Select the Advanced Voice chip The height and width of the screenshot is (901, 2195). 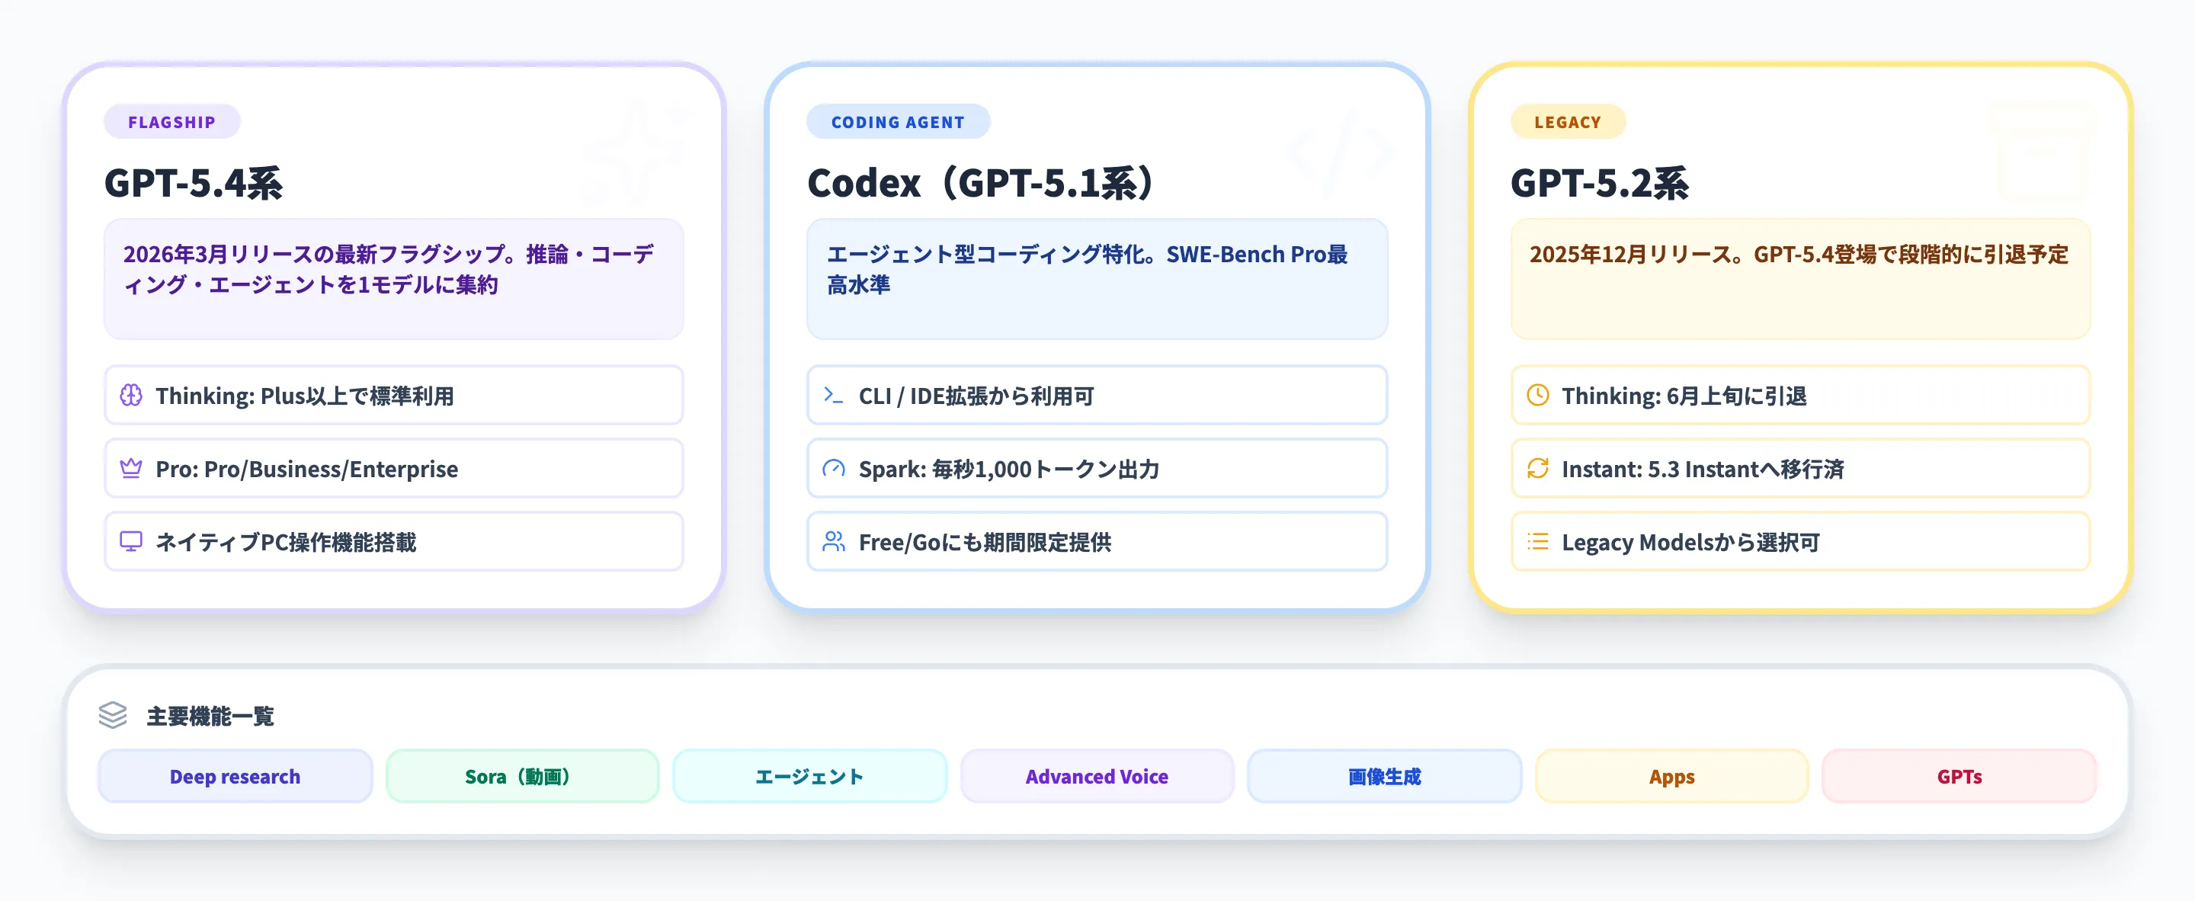(x=1097, y=776)
